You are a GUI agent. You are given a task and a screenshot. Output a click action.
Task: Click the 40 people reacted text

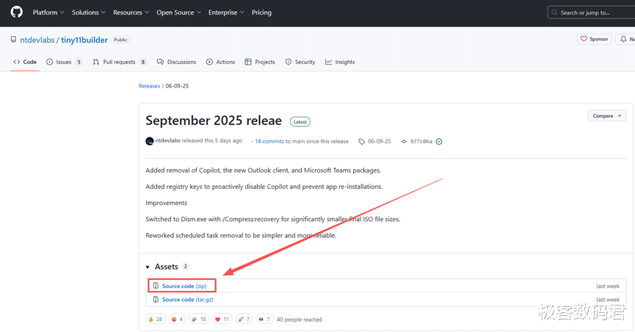300,320
